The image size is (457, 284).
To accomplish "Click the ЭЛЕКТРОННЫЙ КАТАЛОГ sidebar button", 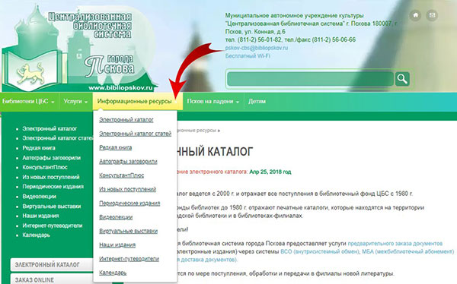I will (52, 265).
